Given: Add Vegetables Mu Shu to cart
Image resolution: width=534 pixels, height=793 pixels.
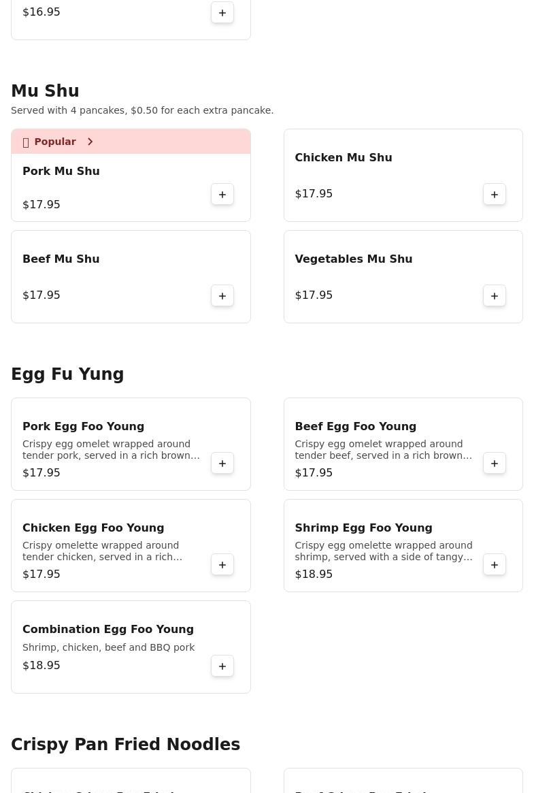Looking at the screenshot, I should (495, 296).
